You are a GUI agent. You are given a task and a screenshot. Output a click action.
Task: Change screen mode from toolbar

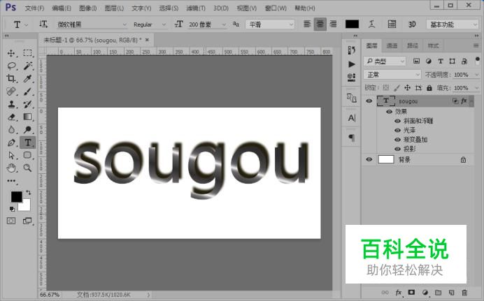pos(27,221)
